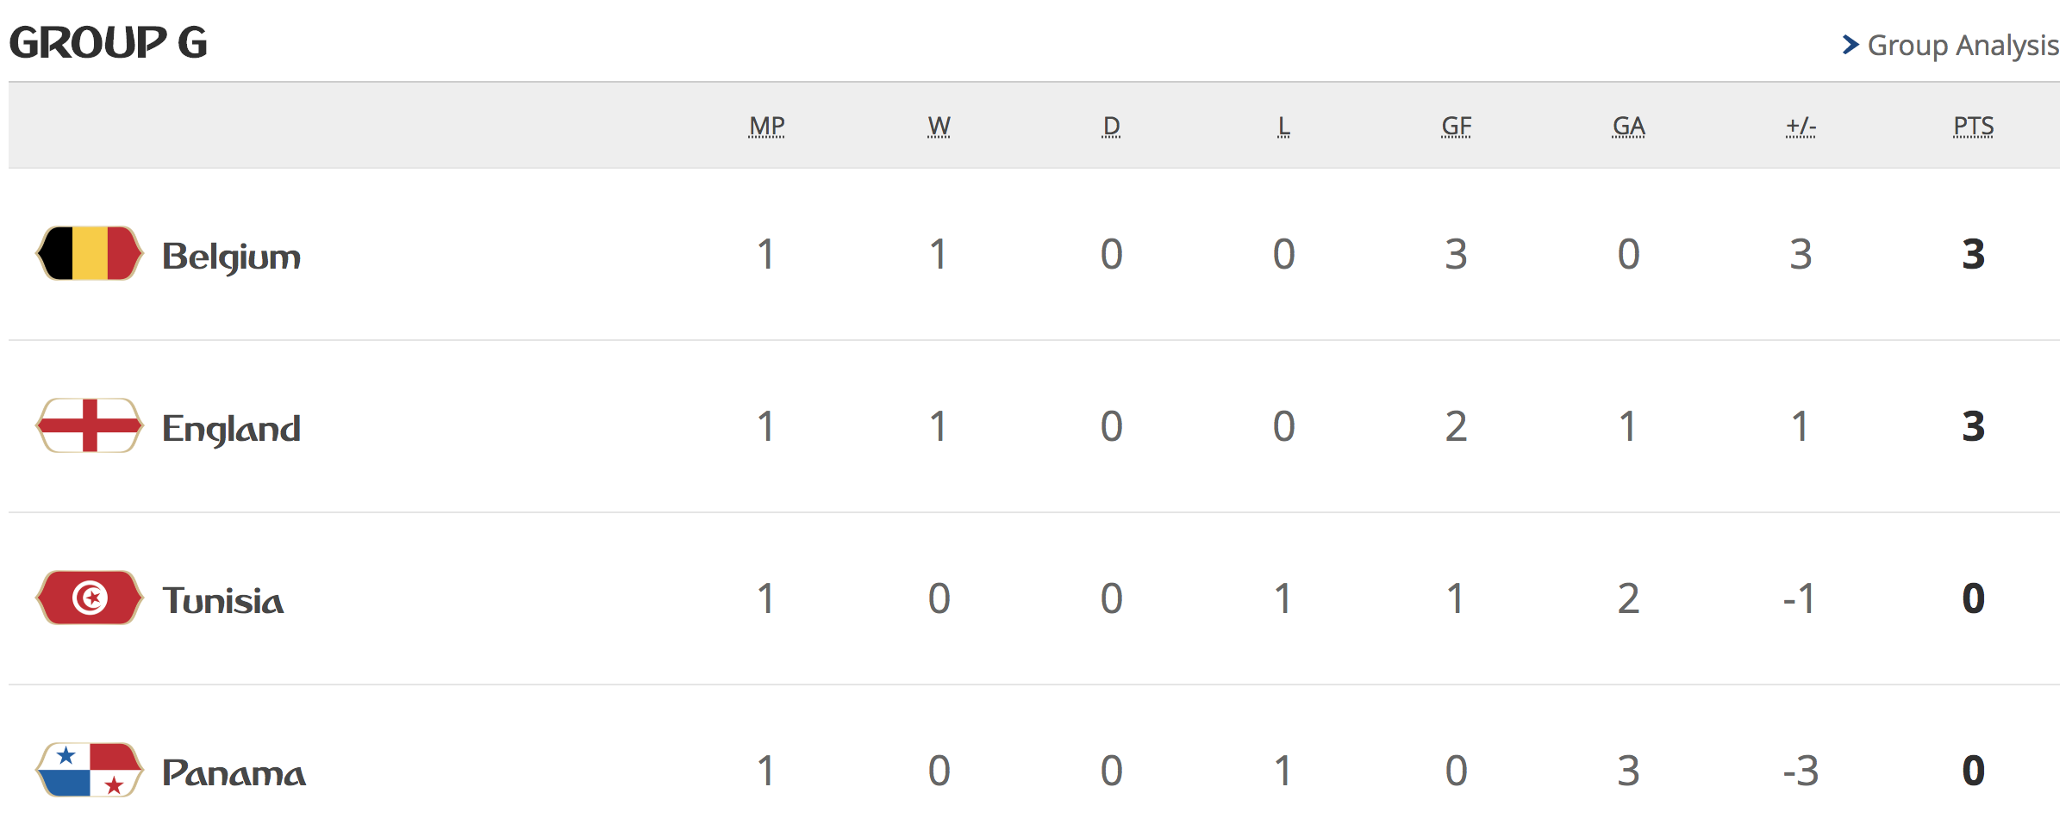Select the Belgium flag emblem badge
This screenshot has height=818, width=2072.
pyautogui.click(x=89, y=255)
